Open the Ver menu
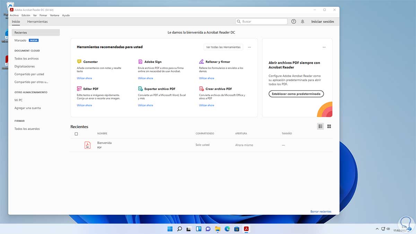 (35, 15)
